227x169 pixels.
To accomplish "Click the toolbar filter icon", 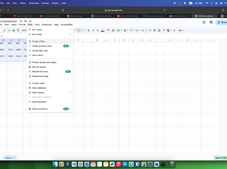I will coord(164,31).
